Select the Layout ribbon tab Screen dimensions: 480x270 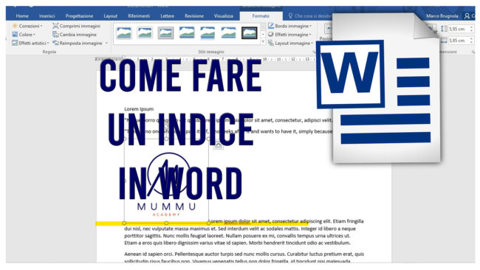click(110, 16)
